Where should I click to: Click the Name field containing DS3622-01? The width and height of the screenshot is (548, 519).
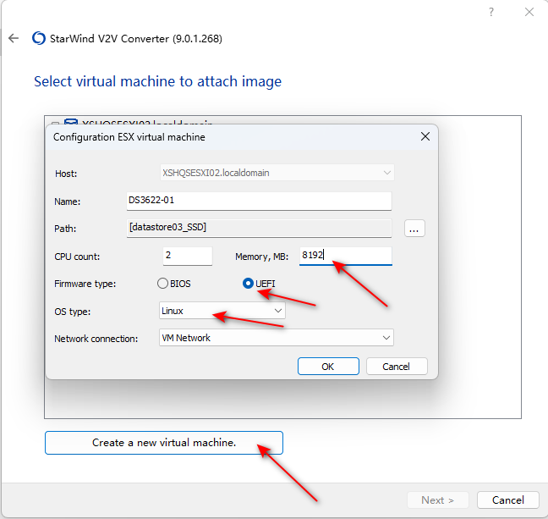pyautogui.click(x=259, y=201)
